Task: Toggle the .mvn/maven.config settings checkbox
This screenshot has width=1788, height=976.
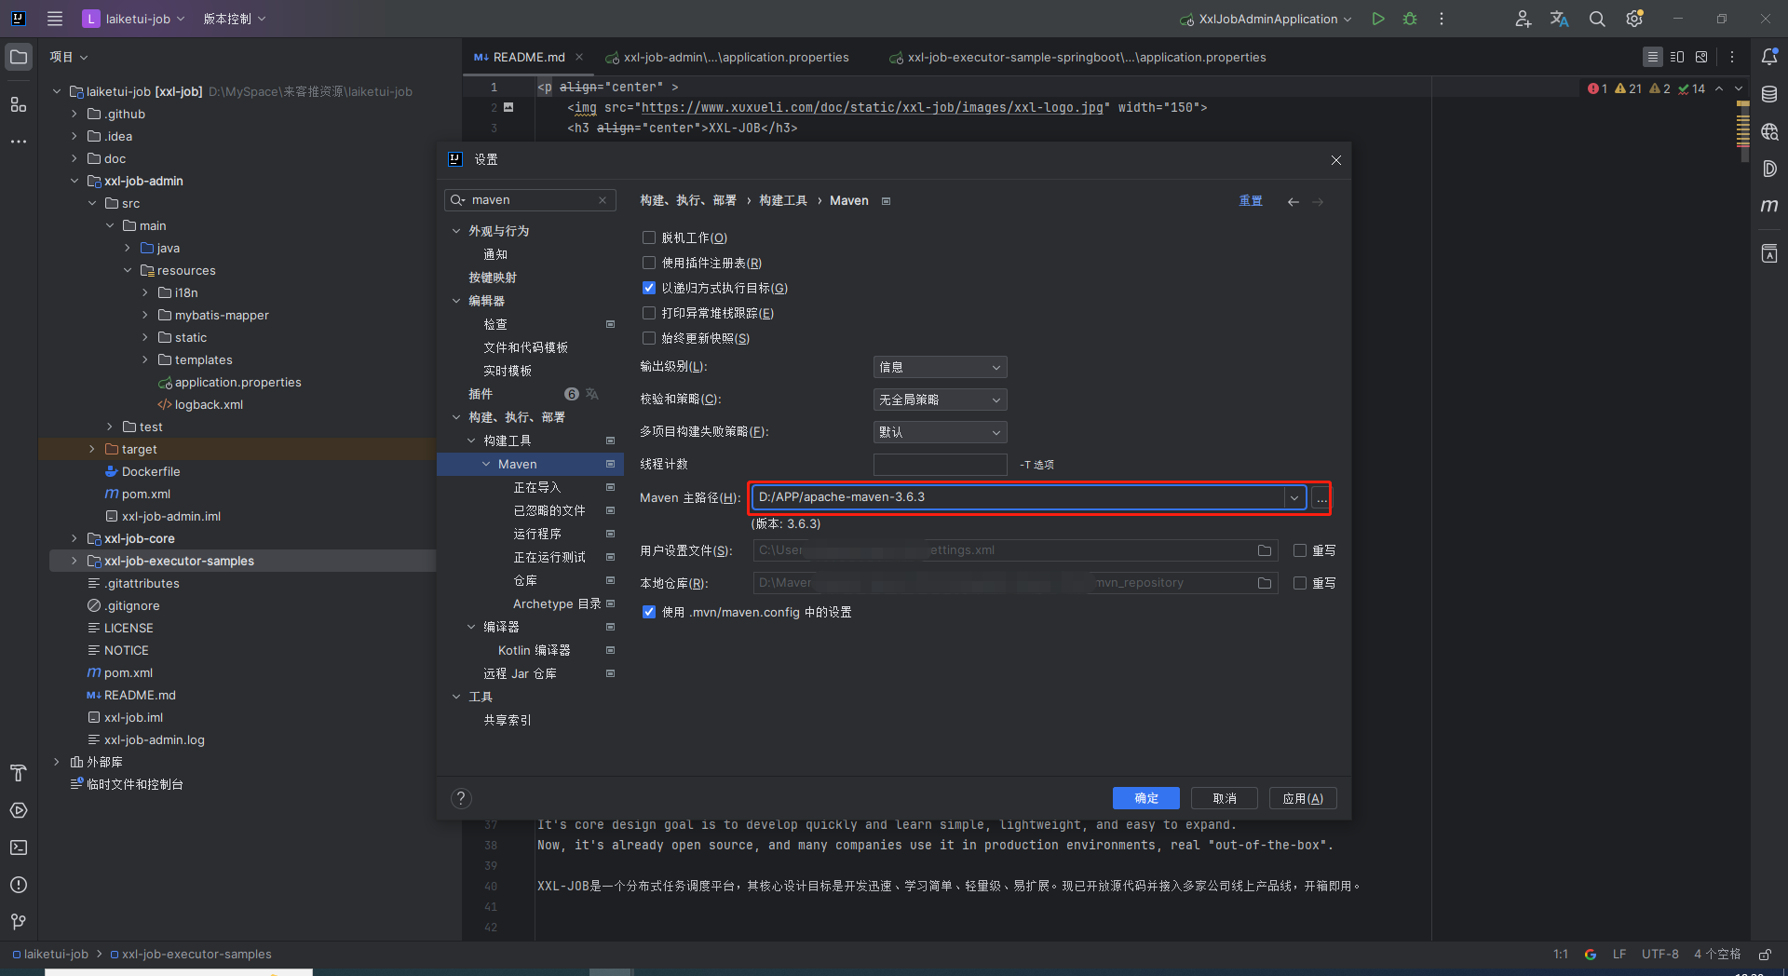Action: 649,612
